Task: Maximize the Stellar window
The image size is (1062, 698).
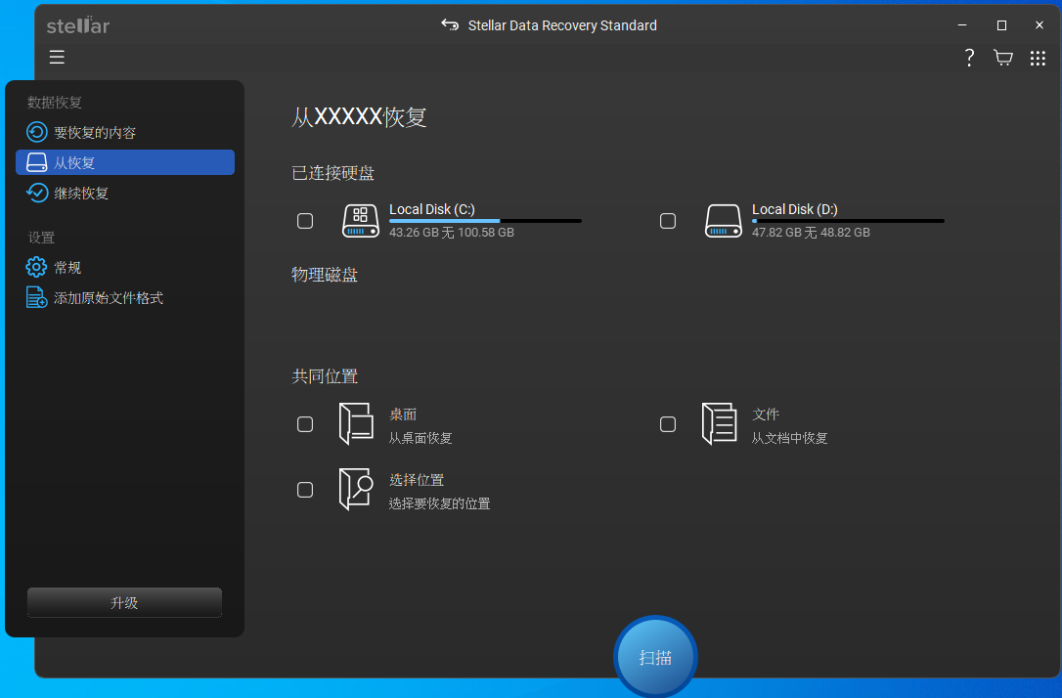Action: (x=1001, y=25)
